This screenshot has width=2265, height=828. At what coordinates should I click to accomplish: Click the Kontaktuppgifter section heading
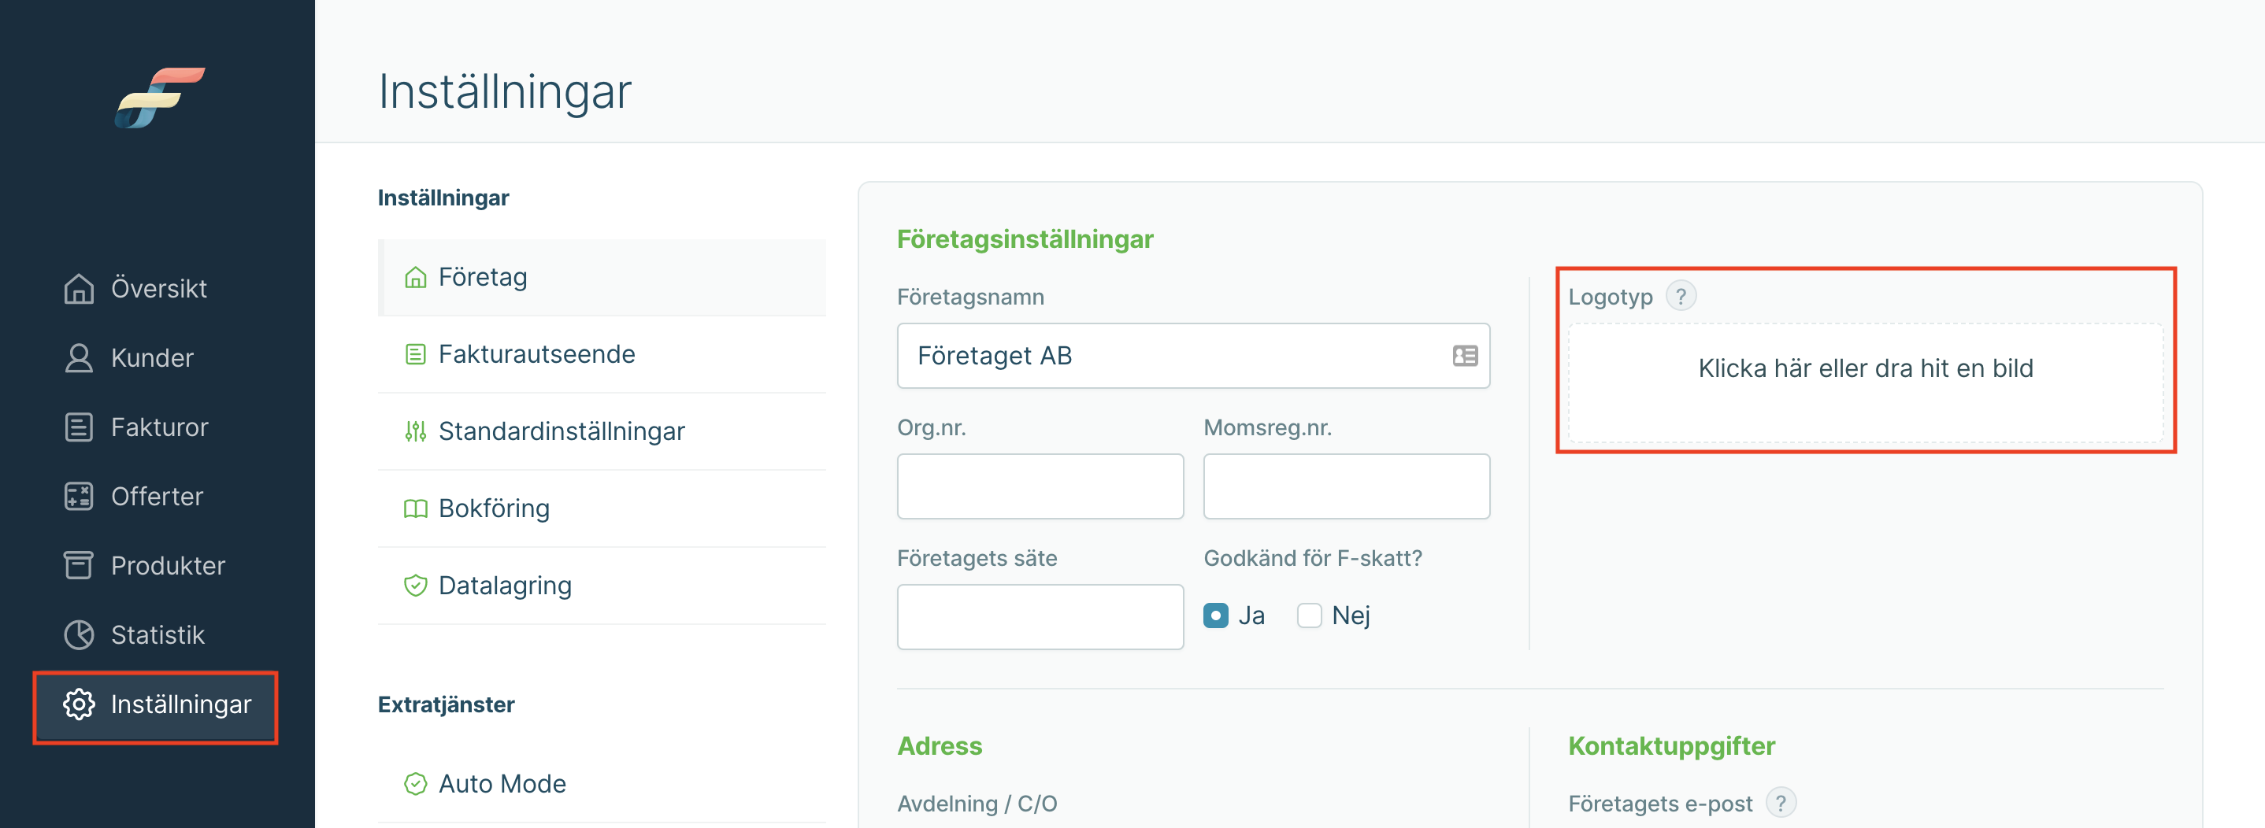point(1671,745)
